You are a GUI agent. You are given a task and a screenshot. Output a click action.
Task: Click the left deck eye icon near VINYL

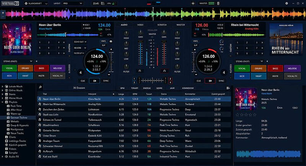tap(111, 41)
